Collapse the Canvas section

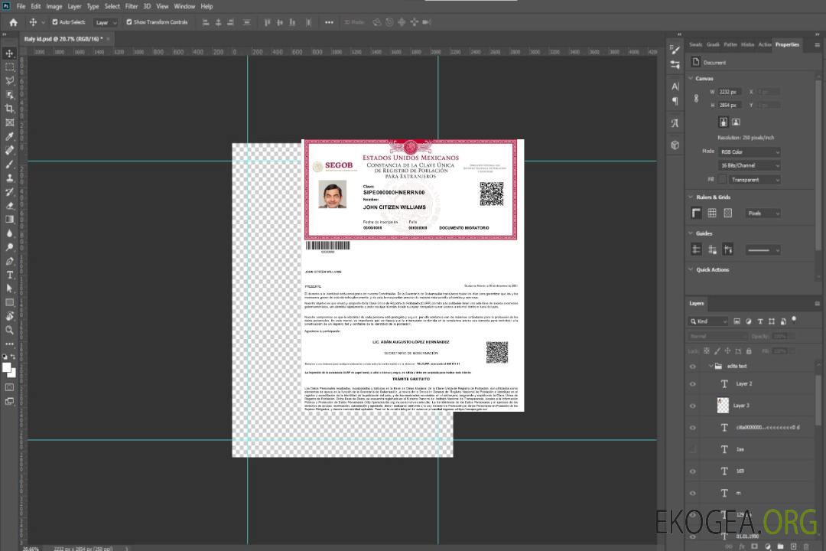coord(691,79)
